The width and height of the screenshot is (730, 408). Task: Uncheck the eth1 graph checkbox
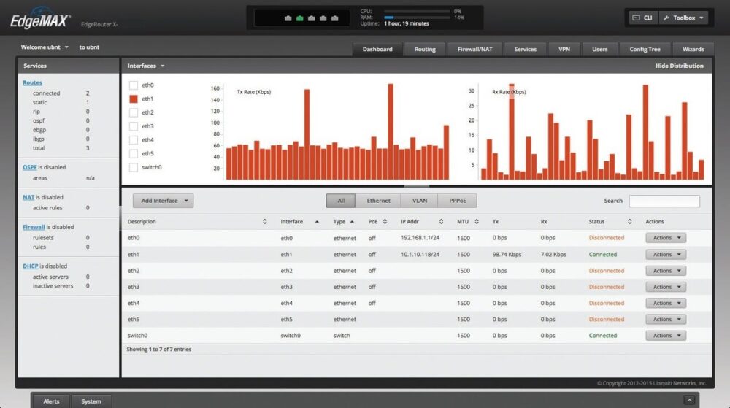pyautogui.click(x=134, y=99)
